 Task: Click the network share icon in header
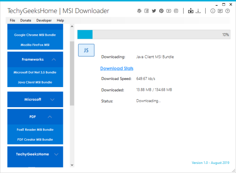click(x=191, y=11)
